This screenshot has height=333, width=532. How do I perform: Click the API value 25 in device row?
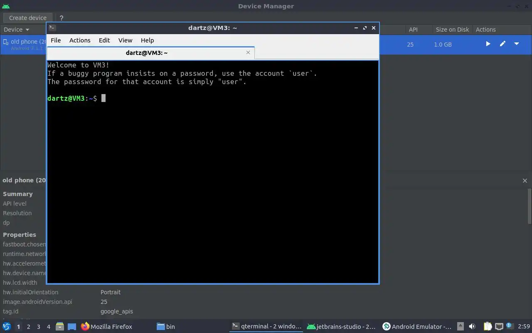pyautogui.click(x=410, y=44)
